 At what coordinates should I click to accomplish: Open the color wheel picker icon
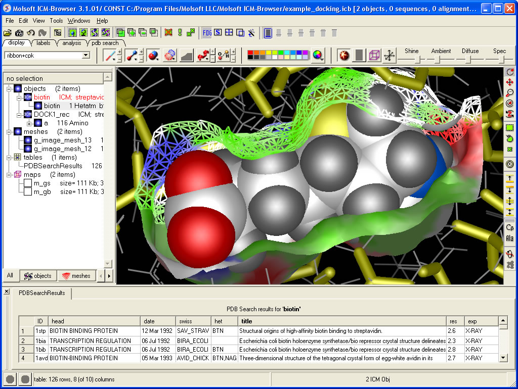click(318, 55)
